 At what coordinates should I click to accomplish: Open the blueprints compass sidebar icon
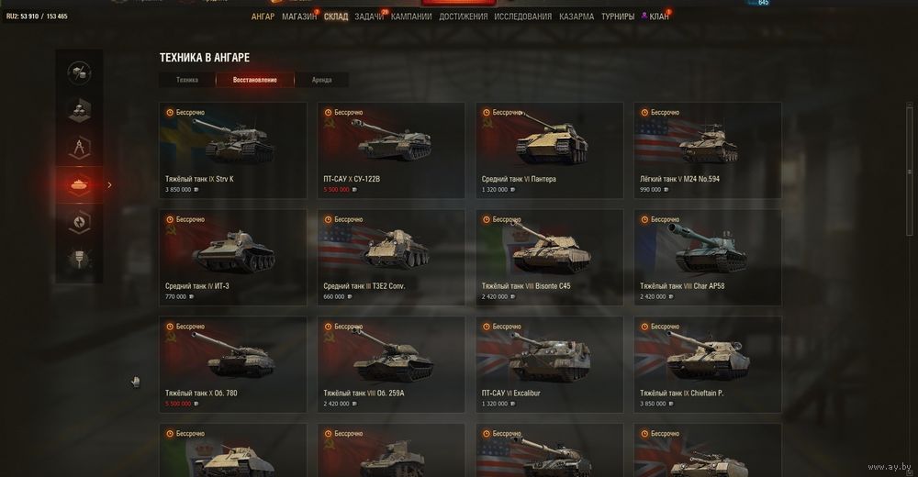point(79,148)
